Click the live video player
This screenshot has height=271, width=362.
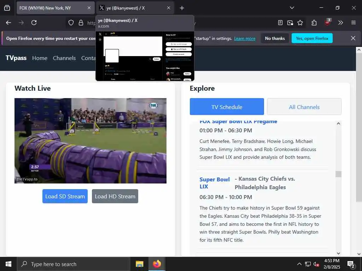tap(90, 141)
